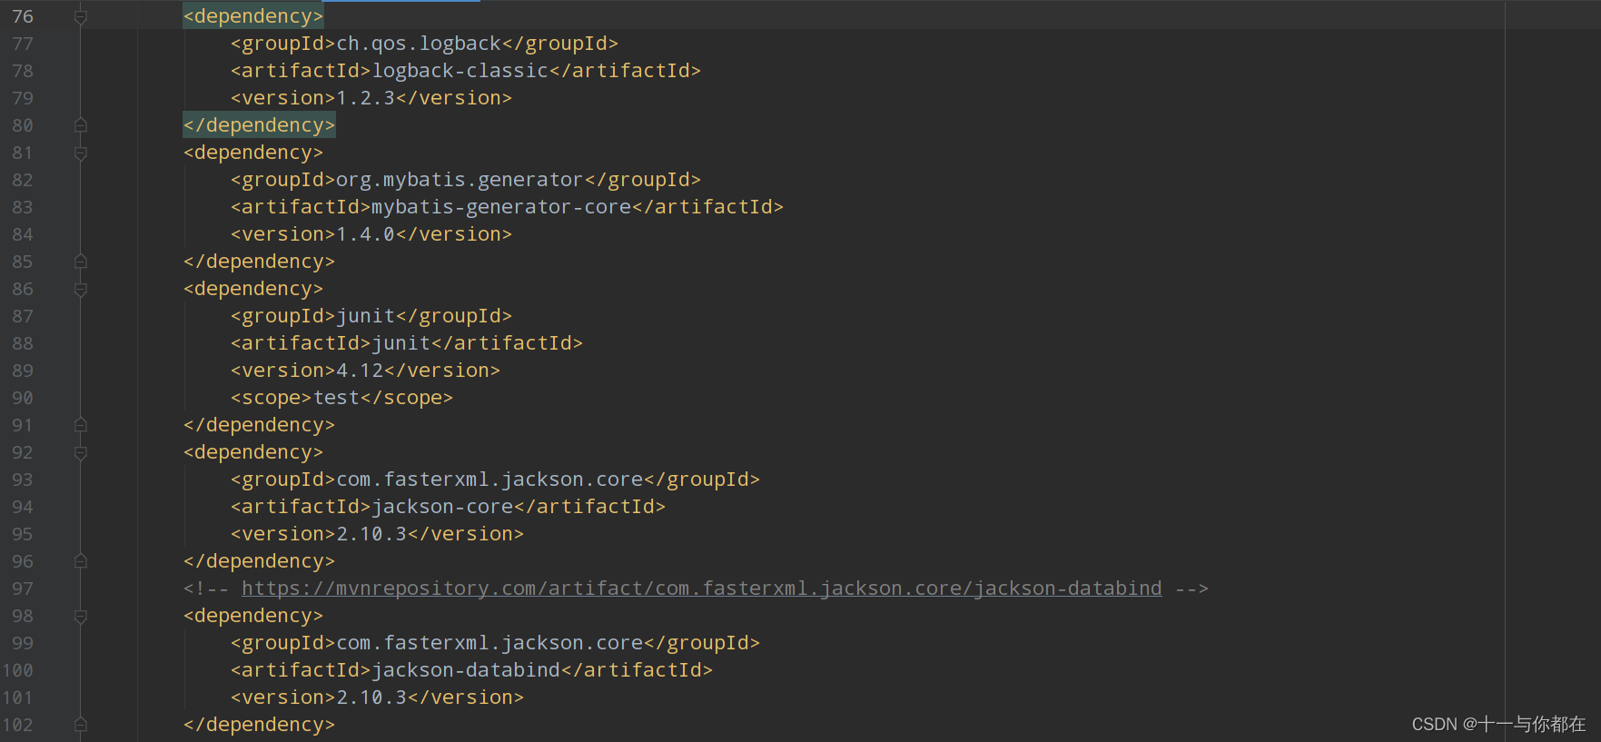
Task: Click opening dependency tag on line 98
Action: [x=253, y=616]
